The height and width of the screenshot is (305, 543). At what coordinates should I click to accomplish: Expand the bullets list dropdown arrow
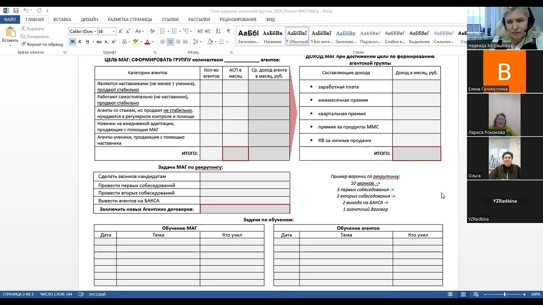point(168,31)
